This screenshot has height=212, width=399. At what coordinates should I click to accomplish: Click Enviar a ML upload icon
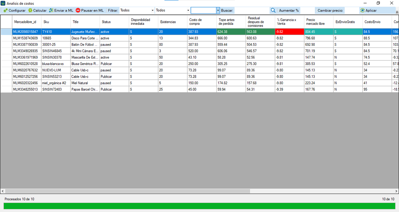coord(51,10)
